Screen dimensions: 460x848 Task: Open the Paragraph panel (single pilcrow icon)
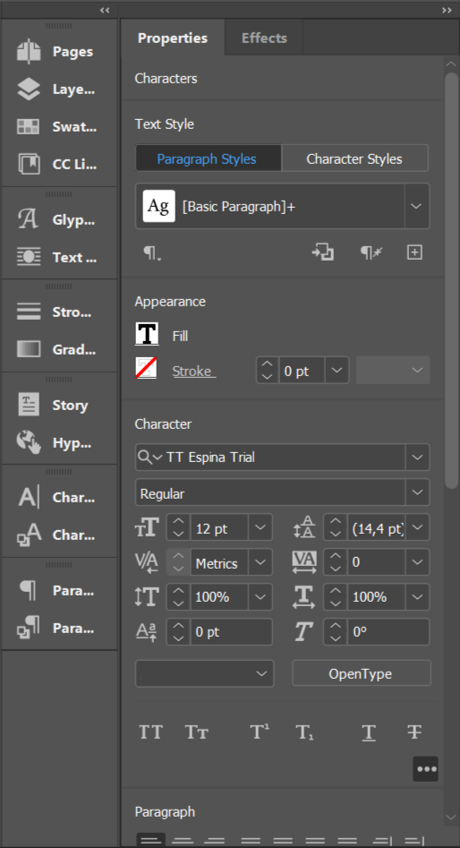29,591
